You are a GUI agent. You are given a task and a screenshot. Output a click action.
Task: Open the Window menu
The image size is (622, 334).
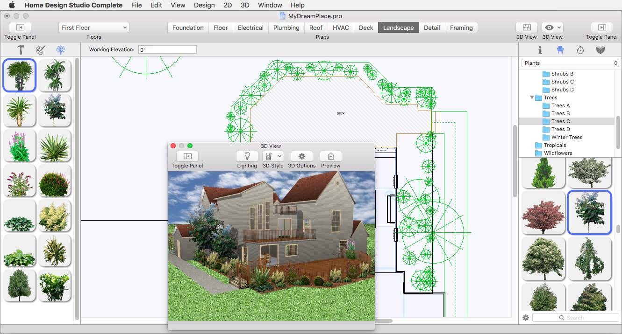pyautogui.click(x=270, y=5)
